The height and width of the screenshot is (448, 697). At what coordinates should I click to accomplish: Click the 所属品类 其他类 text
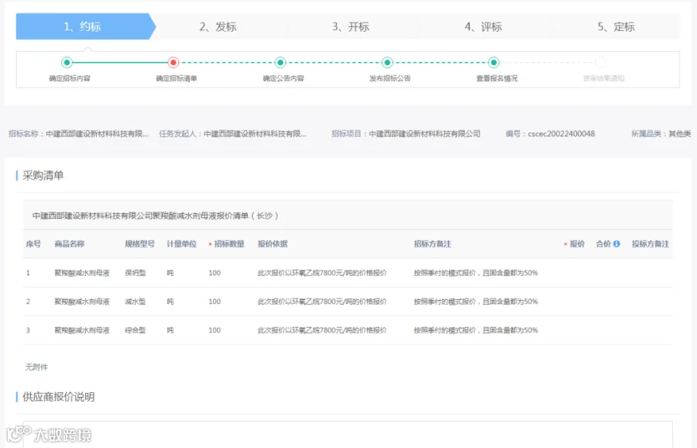click(661, 134)
